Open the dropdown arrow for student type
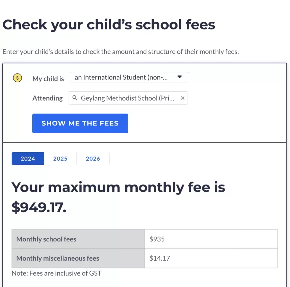 tap(180, 77)
